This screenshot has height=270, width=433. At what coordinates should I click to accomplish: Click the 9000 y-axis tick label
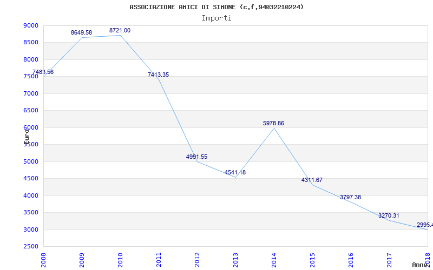(x=31, y=25)
